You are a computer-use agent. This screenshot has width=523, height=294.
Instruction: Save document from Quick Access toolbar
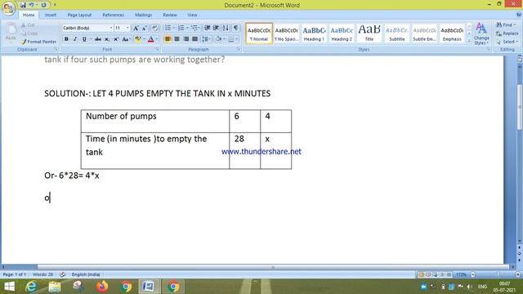click(23, 5)
